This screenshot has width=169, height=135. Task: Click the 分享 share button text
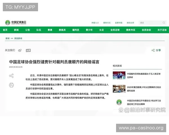(158, 50)
